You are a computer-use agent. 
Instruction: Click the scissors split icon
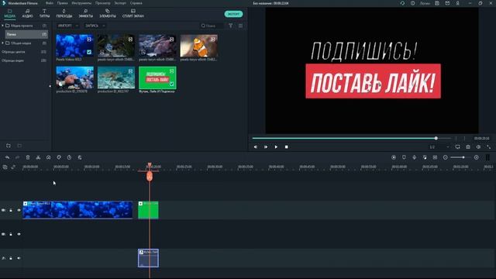click(38, 157)
